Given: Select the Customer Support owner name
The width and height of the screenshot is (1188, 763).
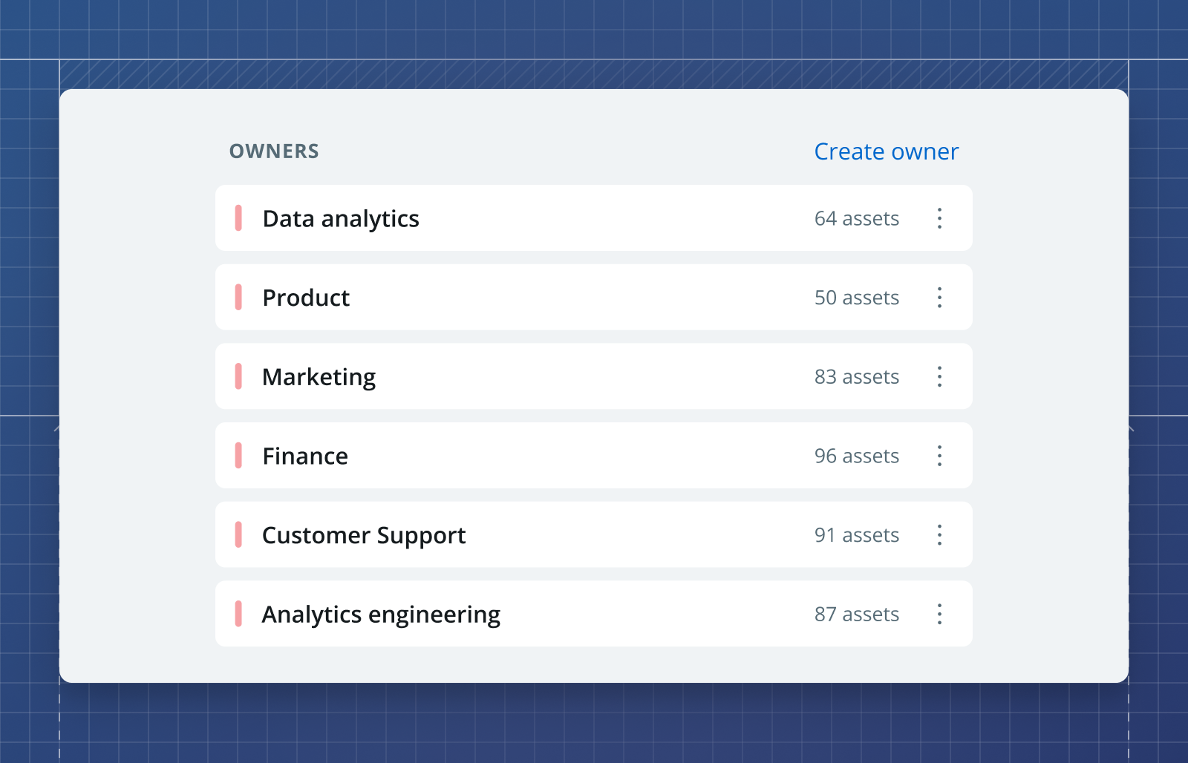Looking at the screenshot, I should [364, 536].
